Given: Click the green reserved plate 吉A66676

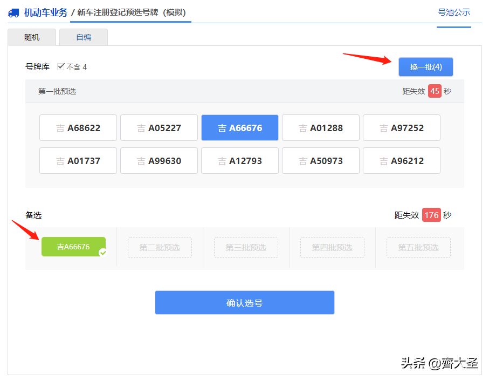Looking at the screenshot, I should coord(73,246).
